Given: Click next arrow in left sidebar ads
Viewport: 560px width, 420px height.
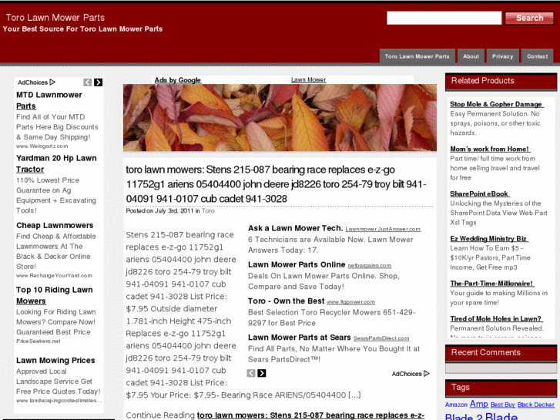Looking at the screenshot, I should [99, 82].
